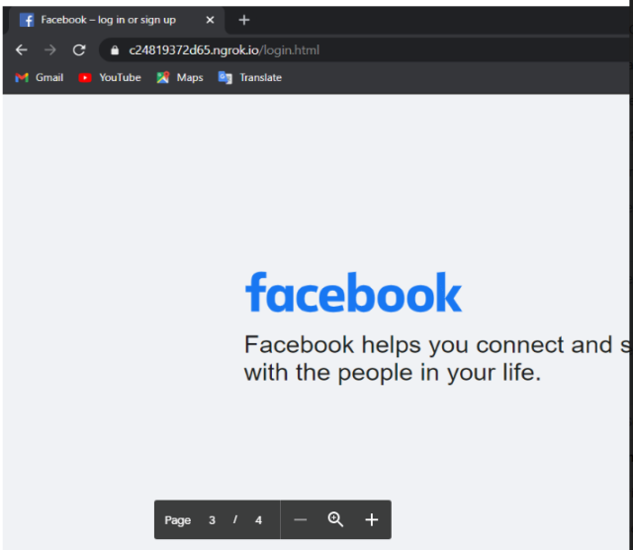Reload the page with the refresh icon

(x=79, y=50)
